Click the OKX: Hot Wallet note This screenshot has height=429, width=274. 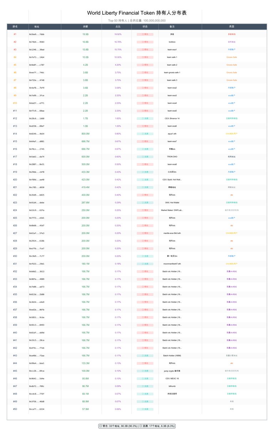(x=172, y=202)
